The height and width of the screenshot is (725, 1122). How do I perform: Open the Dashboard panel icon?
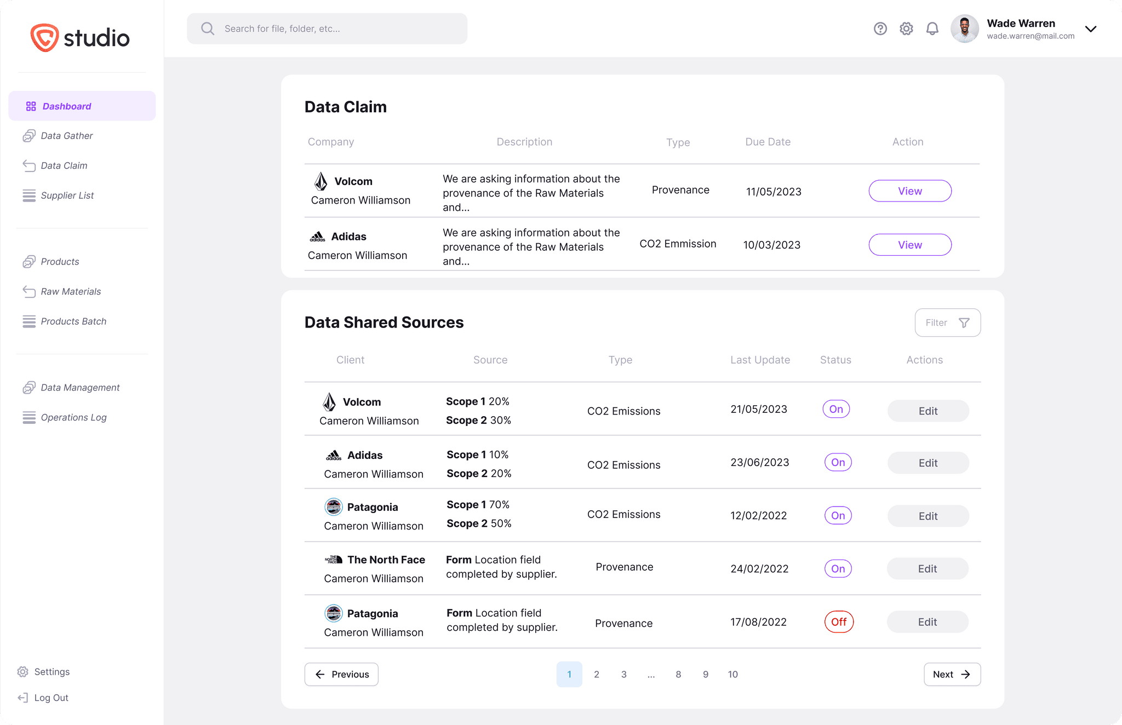31,106
